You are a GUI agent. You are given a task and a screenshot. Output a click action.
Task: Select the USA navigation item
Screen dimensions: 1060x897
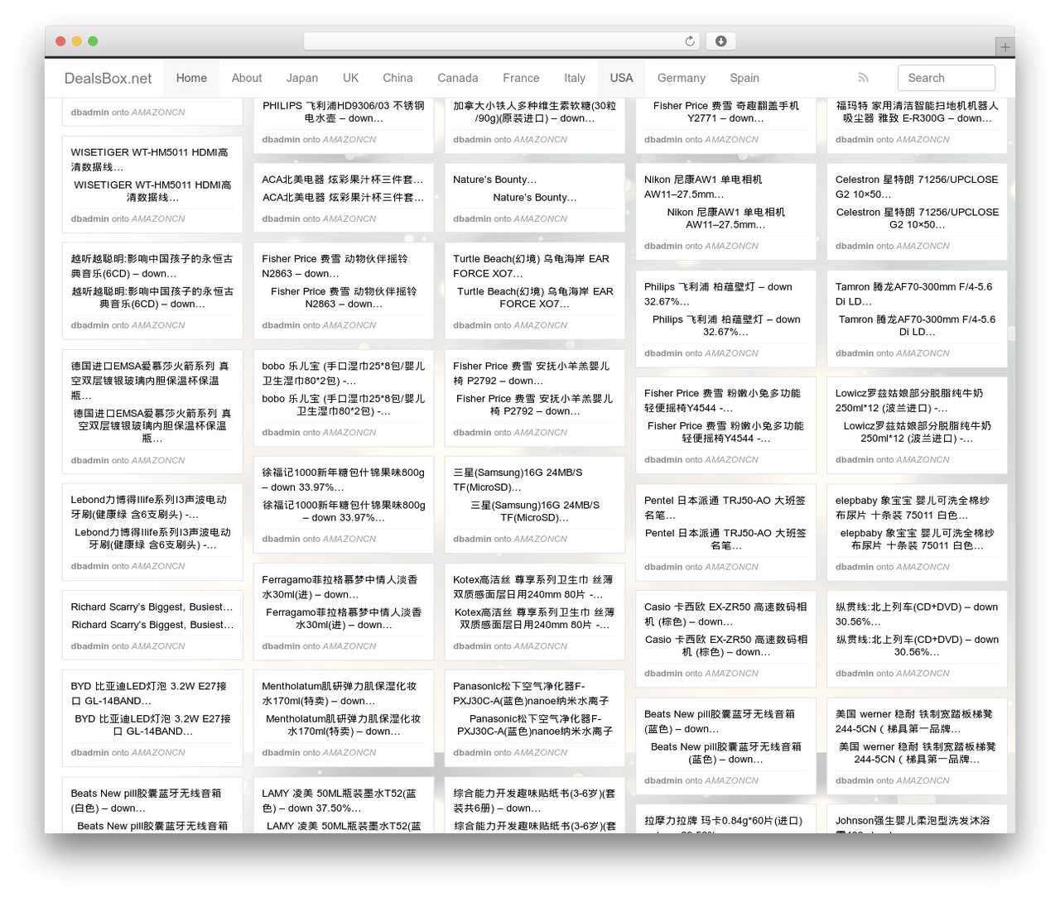621,78
